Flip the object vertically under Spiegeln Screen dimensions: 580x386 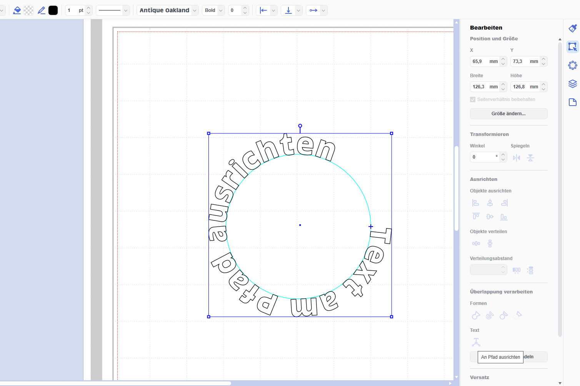tap(530, 158)
